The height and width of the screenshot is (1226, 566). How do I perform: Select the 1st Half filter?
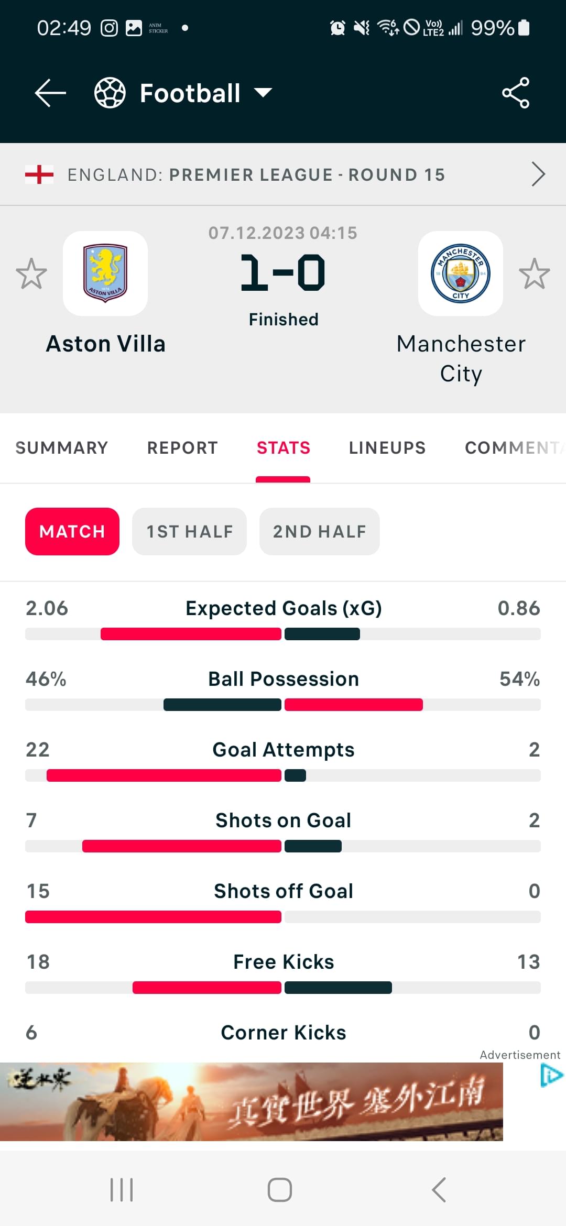[x=189, y=531]
